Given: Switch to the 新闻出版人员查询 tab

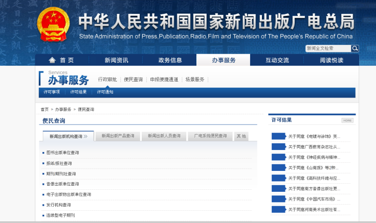Looking at the screenshot, I should pos(164,136).
